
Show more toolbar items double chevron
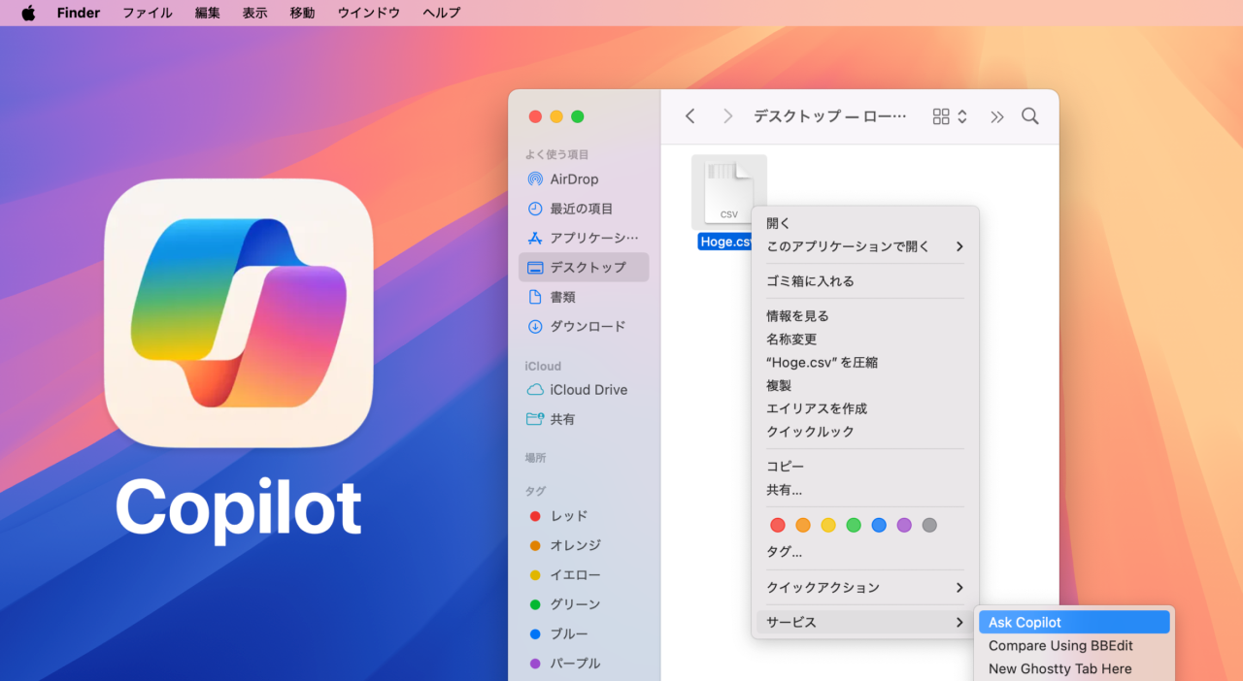tap(997, 116)
